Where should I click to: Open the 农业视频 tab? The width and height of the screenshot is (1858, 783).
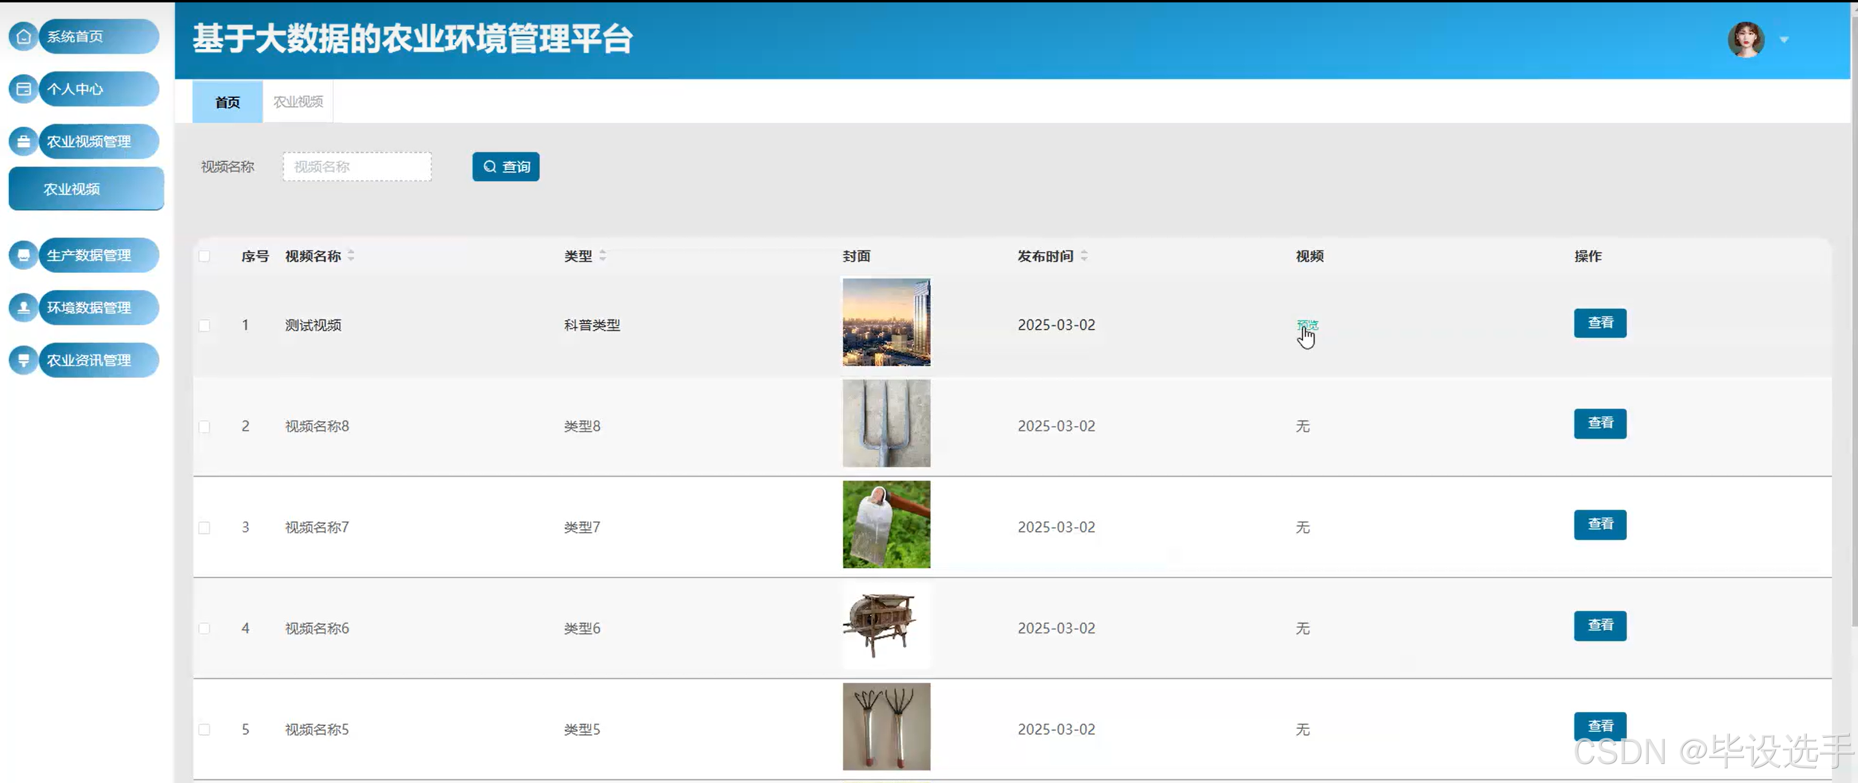tap(297, 102)
